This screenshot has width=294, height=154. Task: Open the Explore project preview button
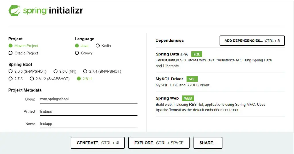point(159,143)
